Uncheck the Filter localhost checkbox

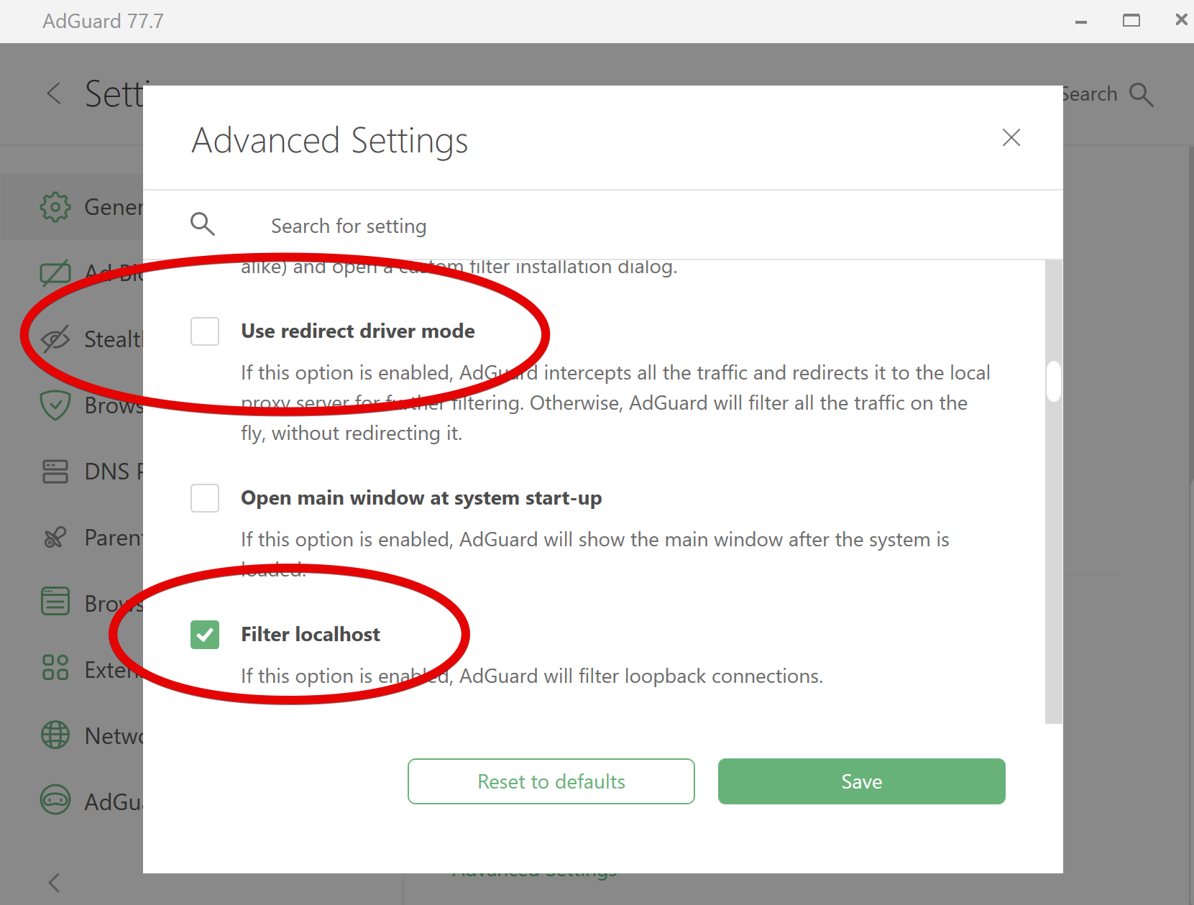[x=205, y=635]
